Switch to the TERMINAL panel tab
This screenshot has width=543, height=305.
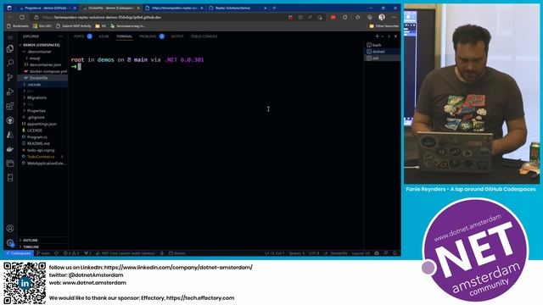point(125,36)
